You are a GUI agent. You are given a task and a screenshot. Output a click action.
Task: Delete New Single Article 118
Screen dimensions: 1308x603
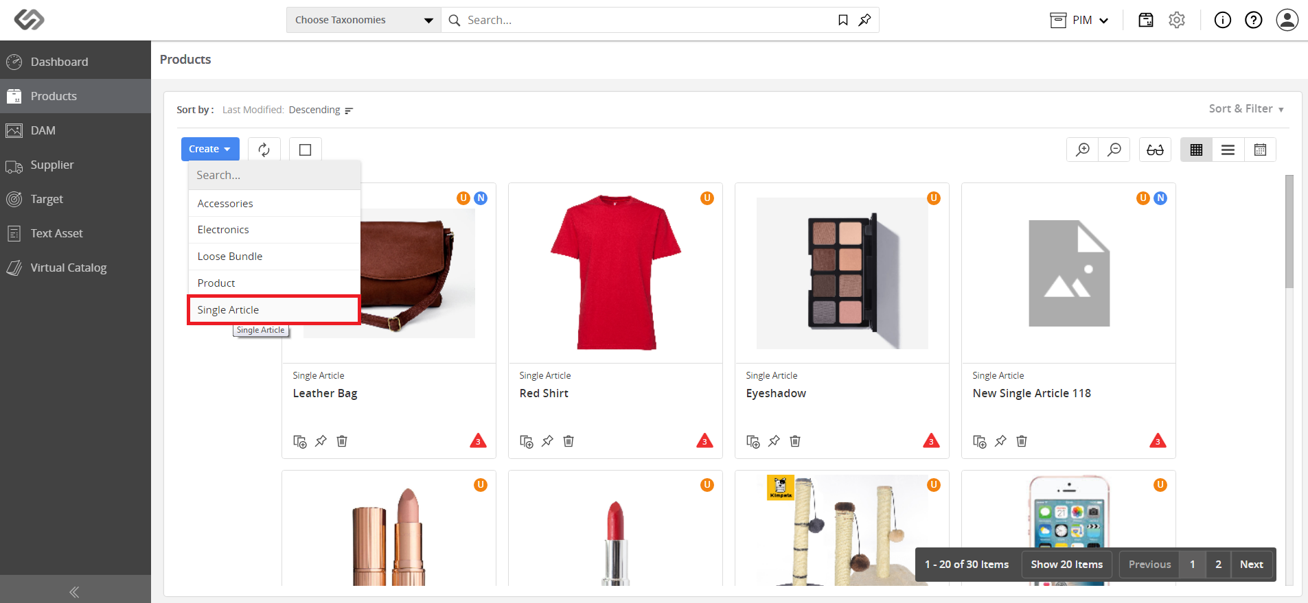(1022, 441)
